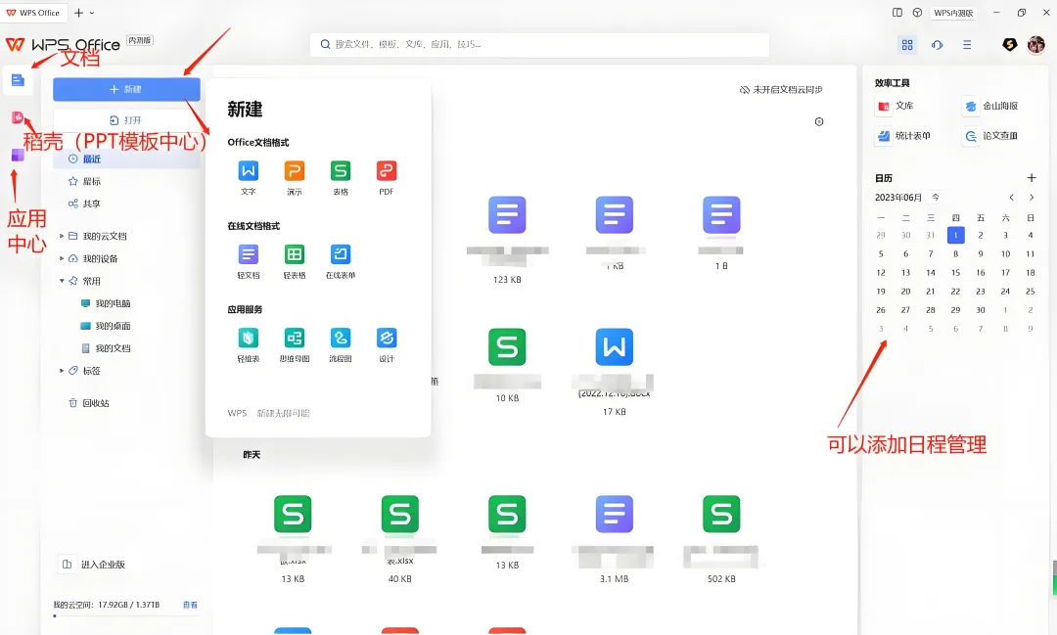Image resolution: width=1057 pixels, height=635 pixels.
Task: Create a new 文字 Word document
Action: pos(248,178)
